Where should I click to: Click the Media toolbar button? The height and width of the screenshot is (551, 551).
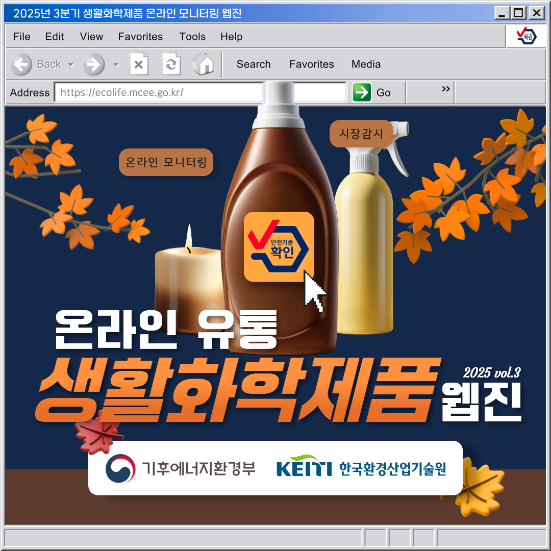(x=366, y=64)
